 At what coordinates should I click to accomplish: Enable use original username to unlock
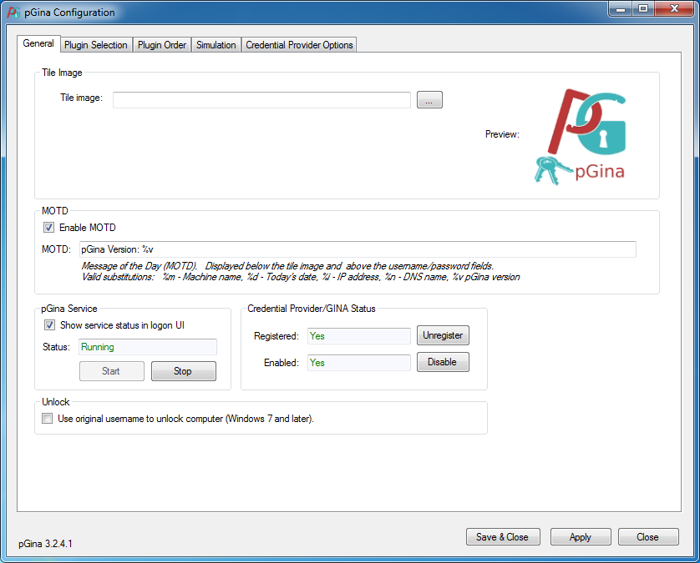(x=47, y=419)
